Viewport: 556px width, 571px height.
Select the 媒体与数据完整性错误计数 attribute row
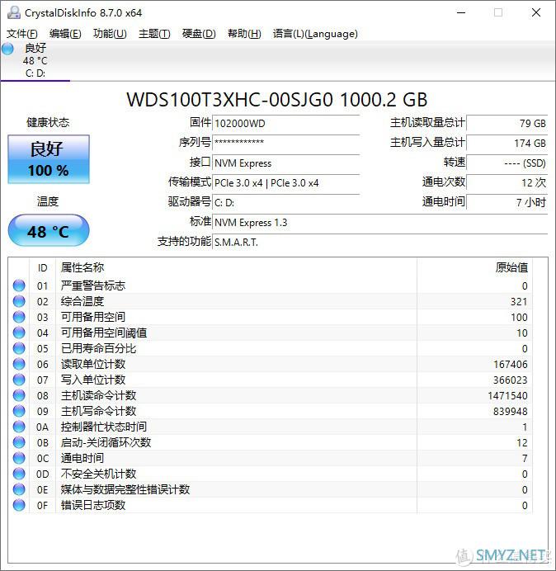point(271,489)
